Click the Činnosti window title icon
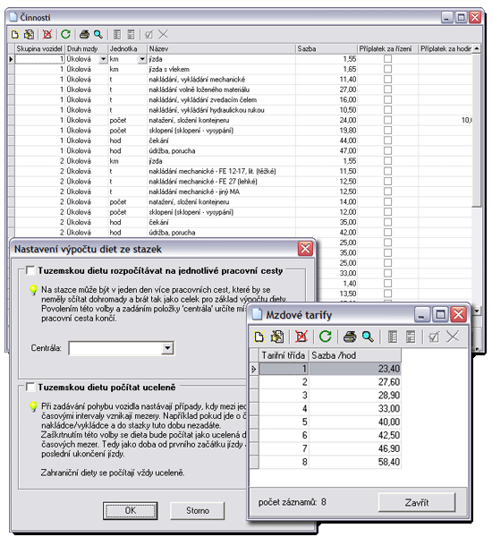 [x=13, y=17]
